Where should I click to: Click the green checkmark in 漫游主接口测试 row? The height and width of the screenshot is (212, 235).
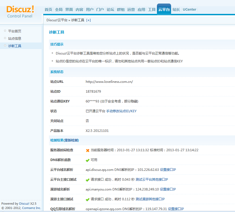tap(88, 199)
